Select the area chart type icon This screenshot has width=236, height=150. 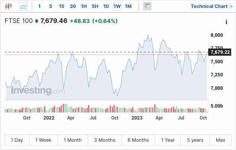tap(23, 6)
